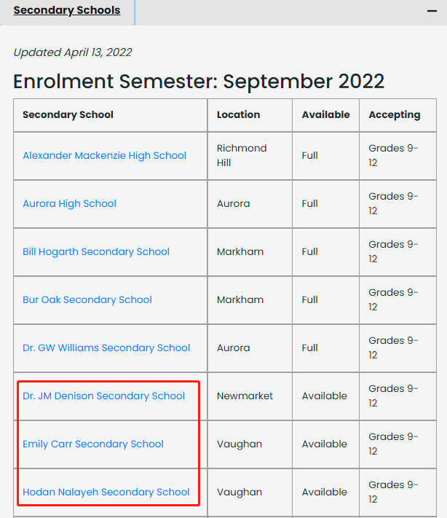The height and width of the screenshot is (518, 447).
Task: Click the Updated April 13, 2022 text
Action: click(x=73, y=52)
